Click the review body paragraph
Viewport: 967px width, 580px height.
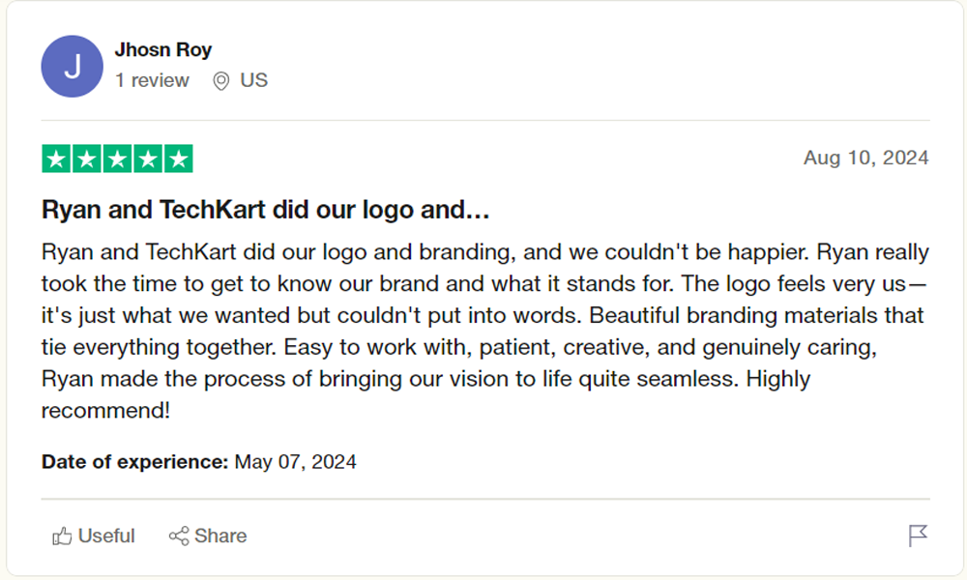(485, 331)
